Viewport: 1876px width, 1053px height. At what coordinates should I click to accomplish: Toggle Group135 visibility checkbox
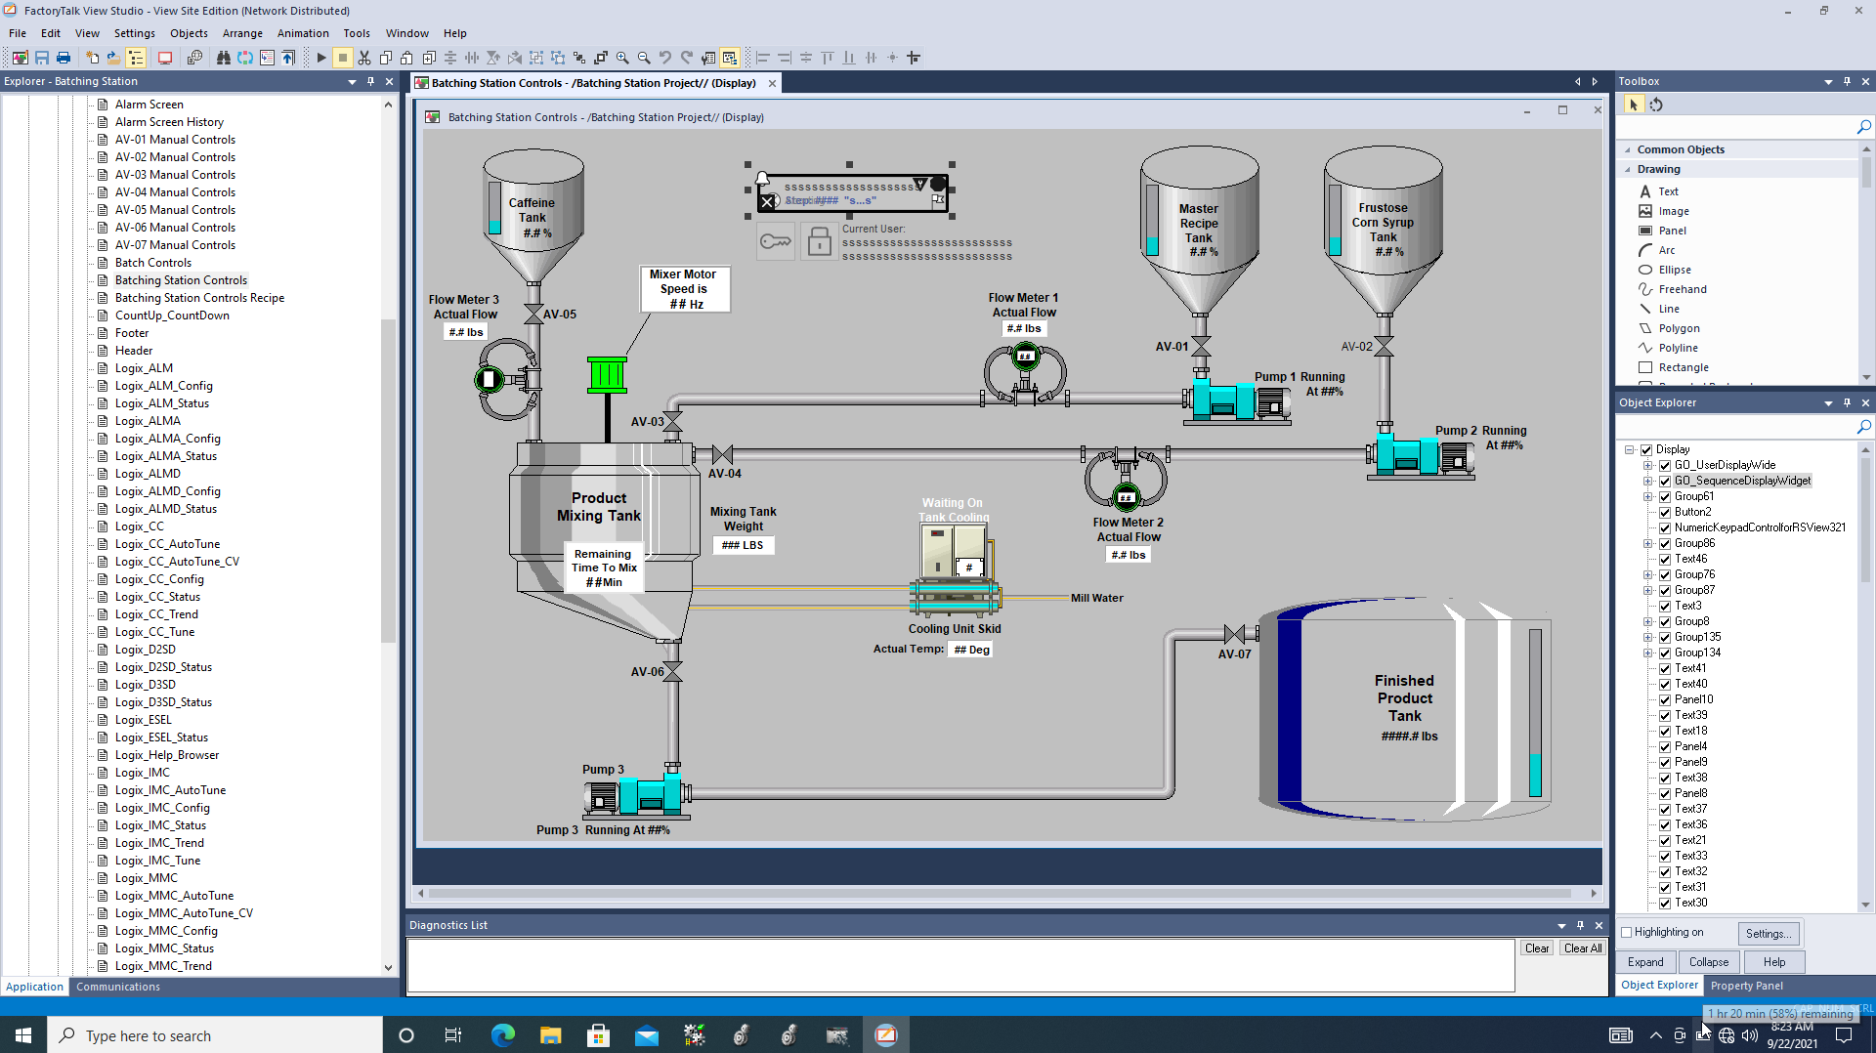coord(1665,637)
